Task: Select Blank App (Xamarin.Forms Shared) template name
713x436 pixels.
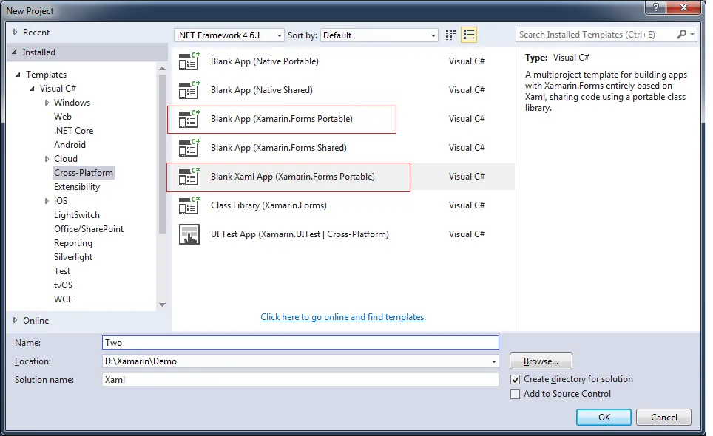Action: tap(279, 148)
